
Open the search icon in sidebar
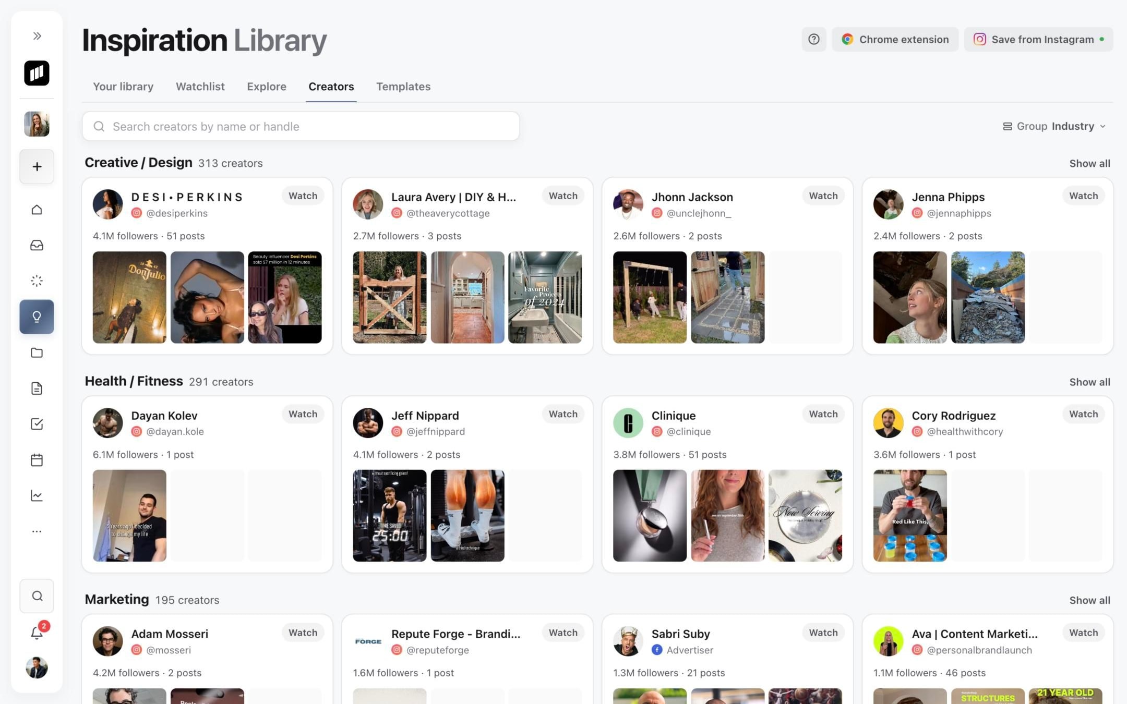37,596
